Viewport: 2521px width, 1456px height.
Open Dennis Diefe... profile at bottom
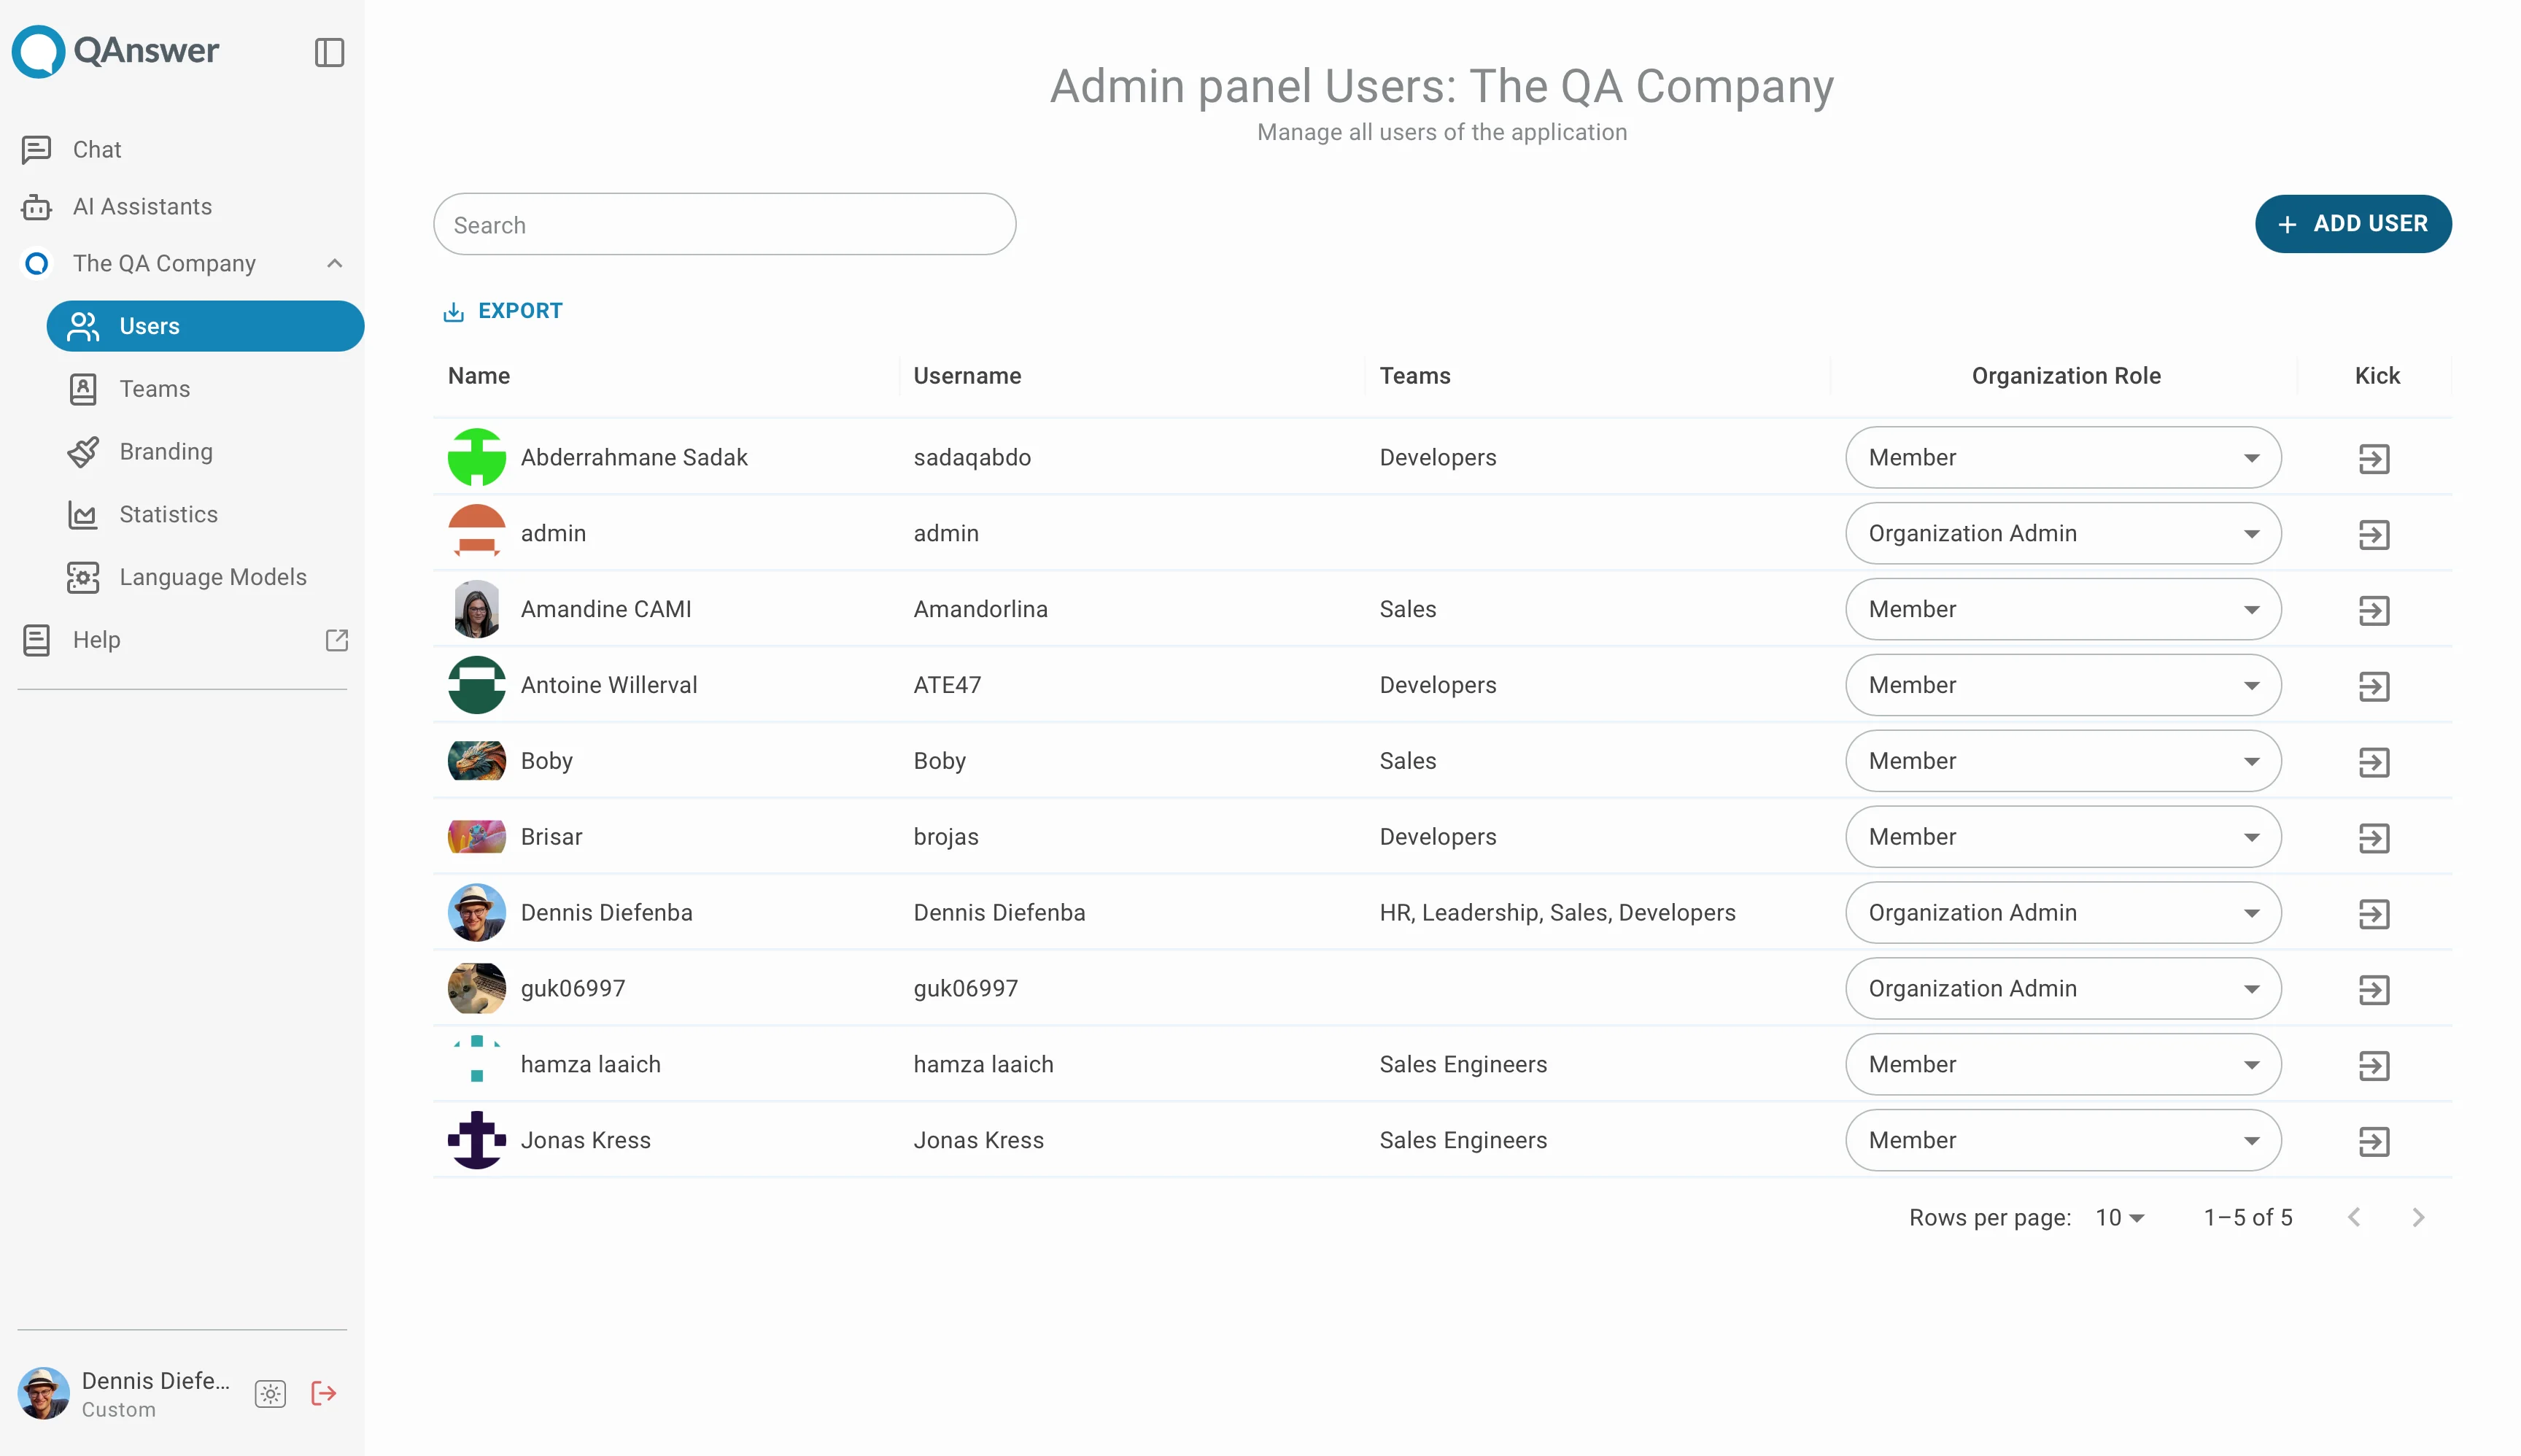pos(124,1394)
